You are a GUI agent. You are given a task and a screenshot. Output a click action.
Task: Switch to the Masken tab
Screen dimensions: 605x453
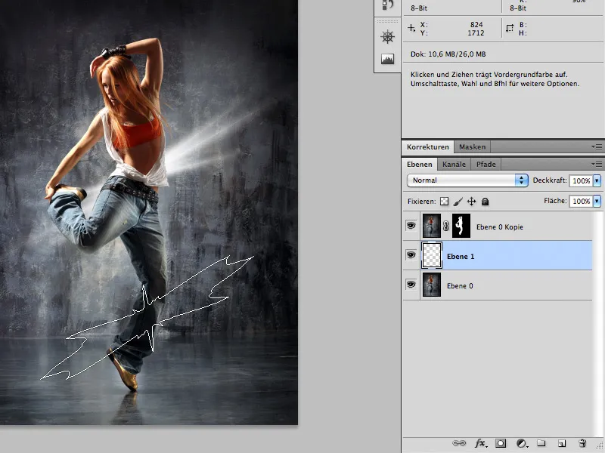coord(472,146)
